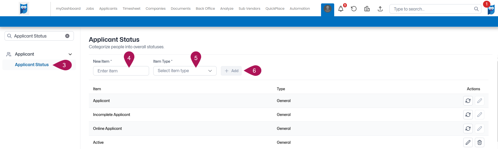Click the New Item field label
This screenshot has height=149, width=498.
tap(102, 61)
